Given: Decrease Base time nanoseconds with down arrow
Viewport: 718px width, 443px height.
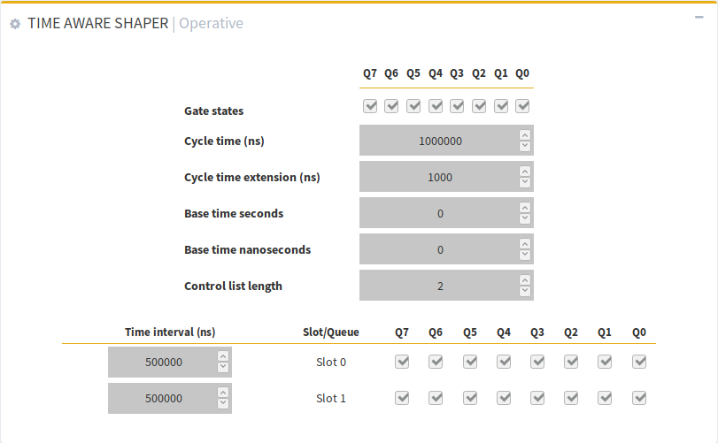Looking at the screenshot, I should pyautogui.click(x=525, y=255).
